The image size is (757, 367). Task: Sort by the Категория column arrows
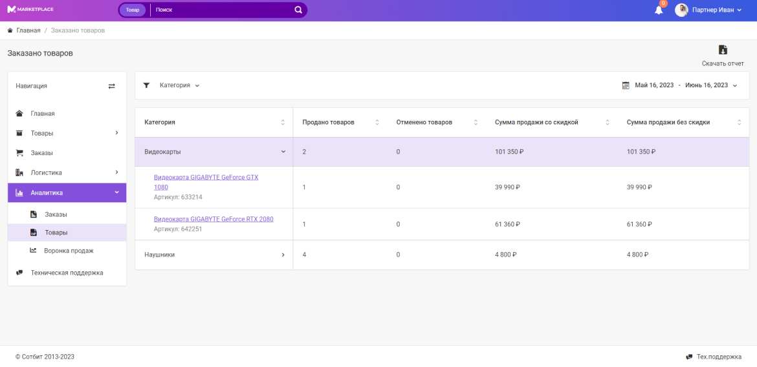pyautogui.click(x=283, y=123)
